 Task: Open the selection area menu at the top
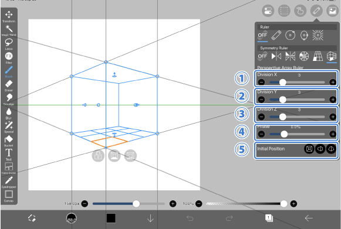point(284,11)
